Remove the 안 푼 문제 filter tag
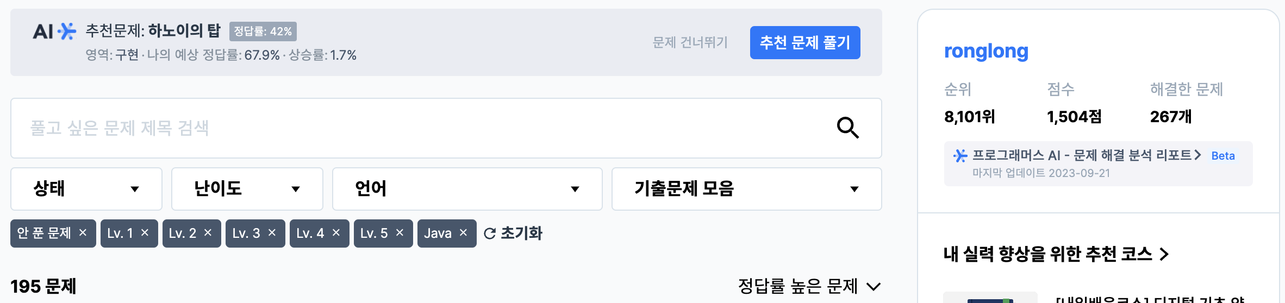Viewport: 1285px width, 303px height. (x=83, y=233)
